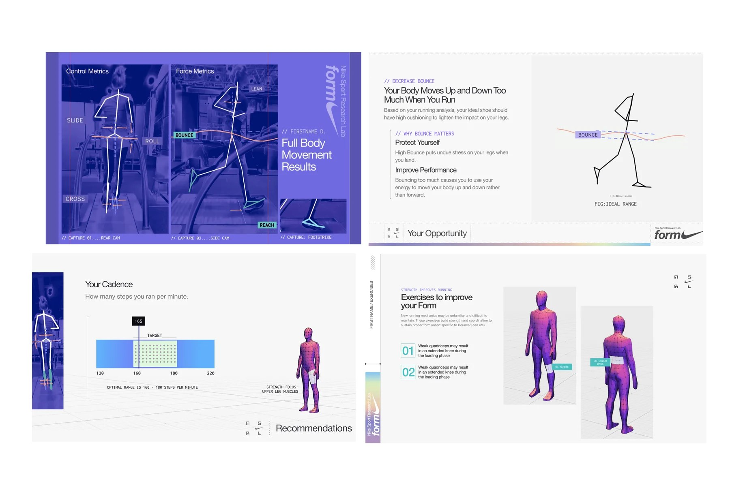Open the footstrike capture thumbnail
Image resolution: width=730 pixels, height=492 pixels.
coord(313,216)
